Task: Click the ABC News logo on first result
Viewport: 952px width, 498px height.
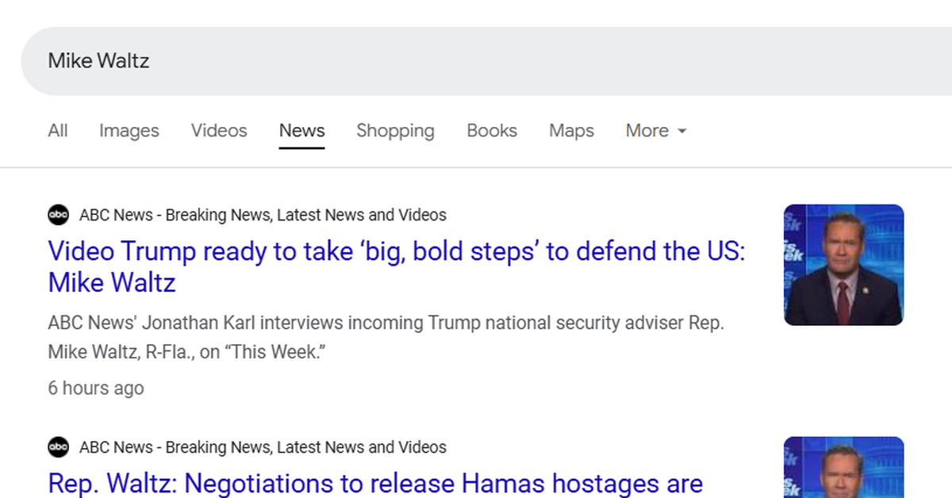Action: [x=58, y=215]
